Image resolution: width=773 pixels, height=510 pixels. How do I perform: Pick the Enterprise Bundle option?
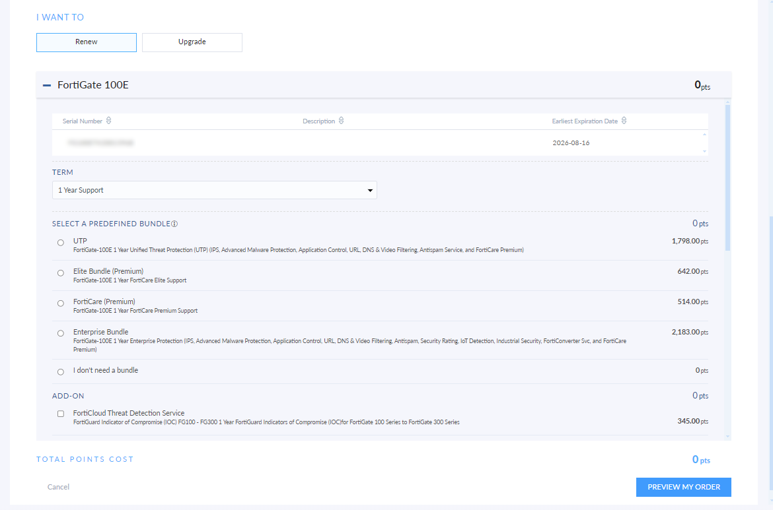coord(60,333)
